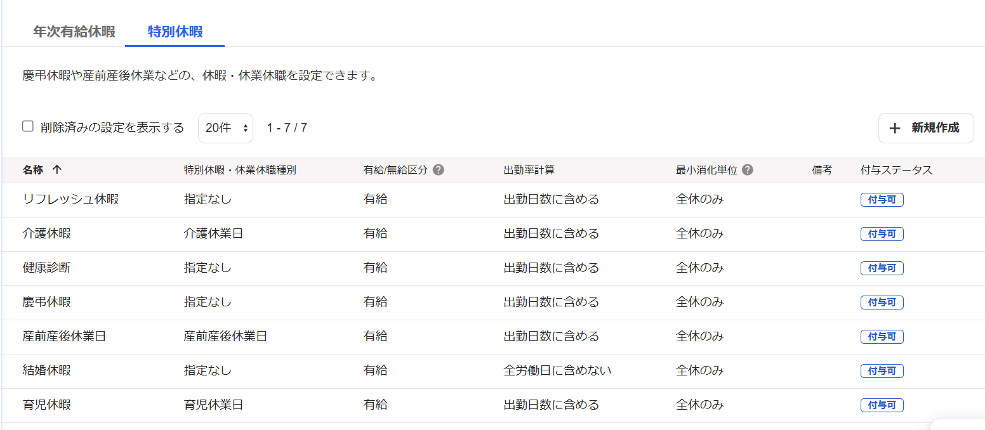Click 指定なし in the 結婚休暇 row

click(x=208, y=370)
